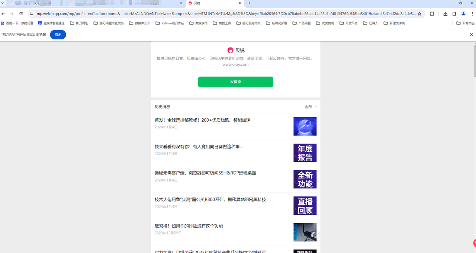The image size is (476, 253).
Task: Open the tab search chevron
Action: click(x=3, y=3)
